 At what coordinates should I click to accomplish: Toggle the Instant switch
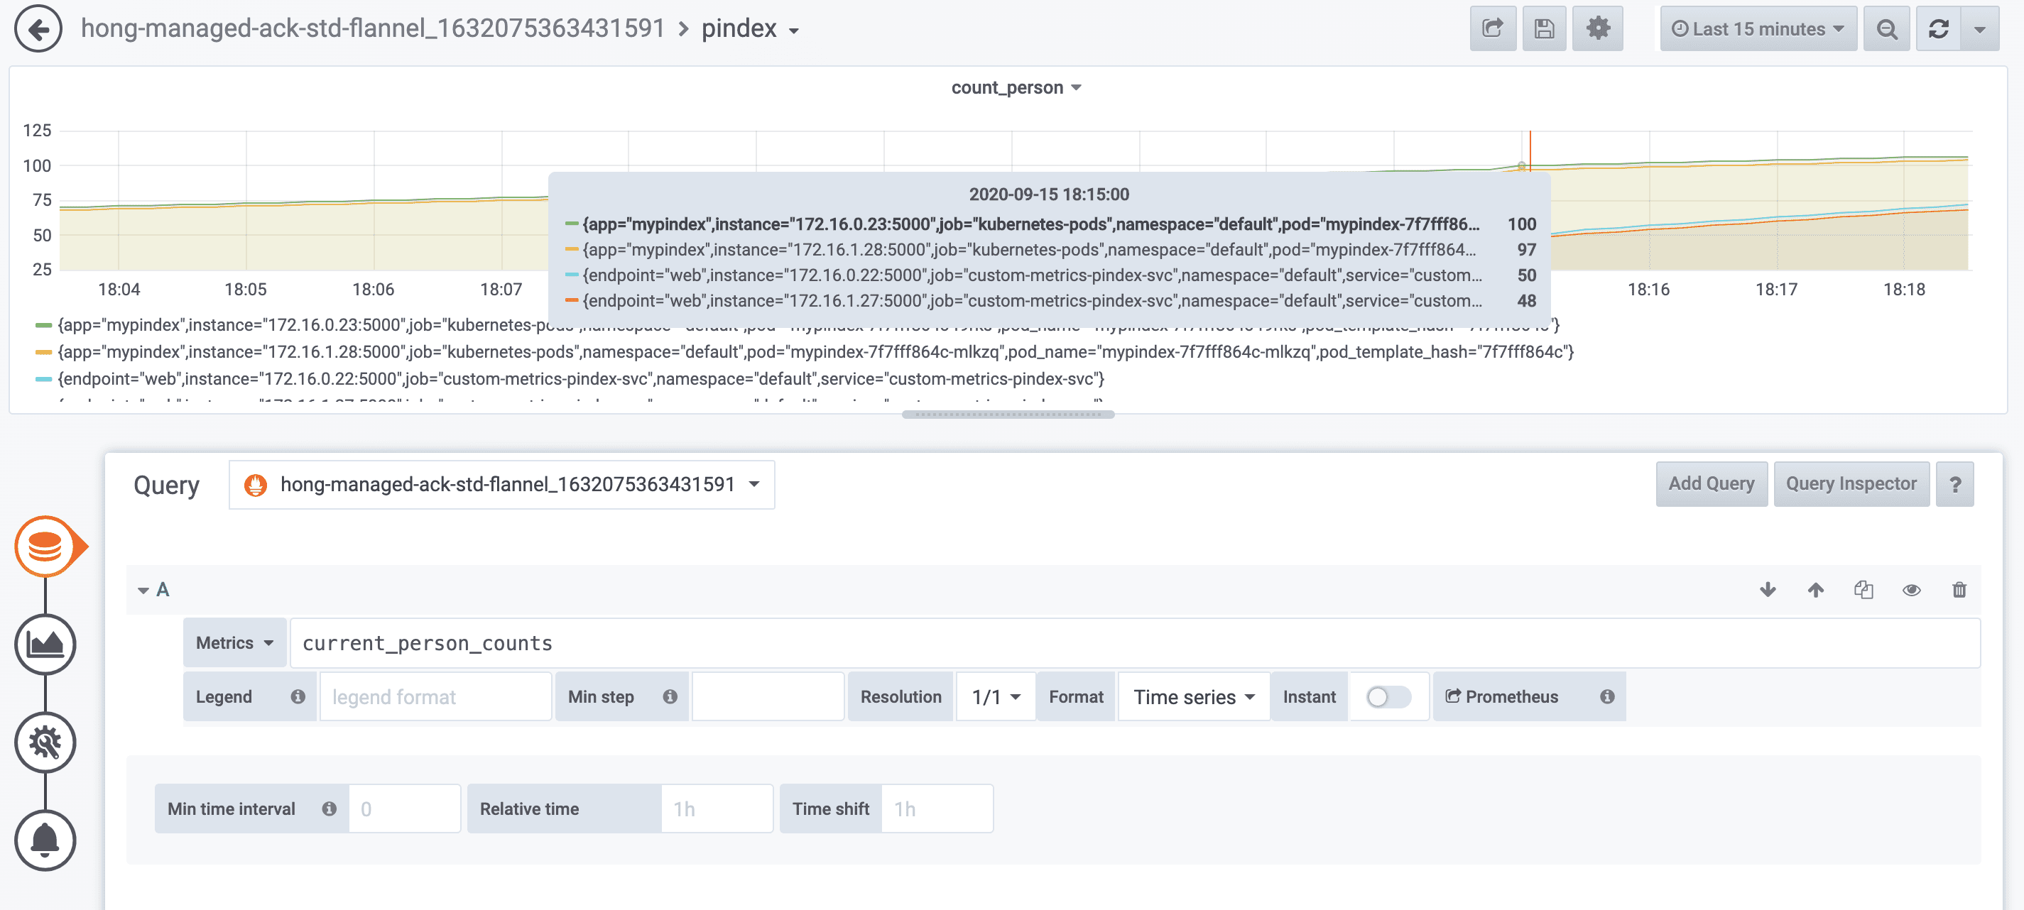tap(1388, 697)
